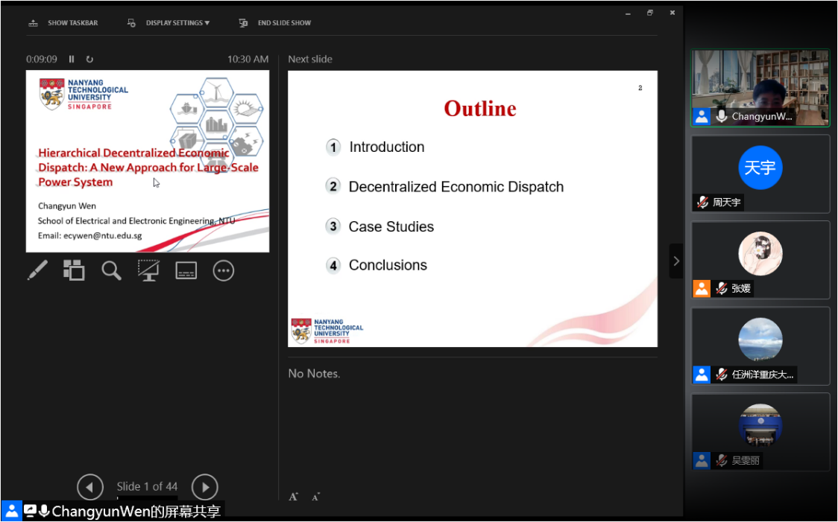The height and width of the screenshot is (522, 838).
Task: Advance to the next slide arrow
Action: click(x=205, y=487)
